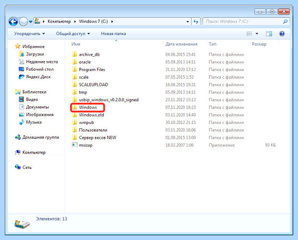The image size is (298, 240).
Task: Change view with the view mode icon
Action: click(x=249, y=34)
